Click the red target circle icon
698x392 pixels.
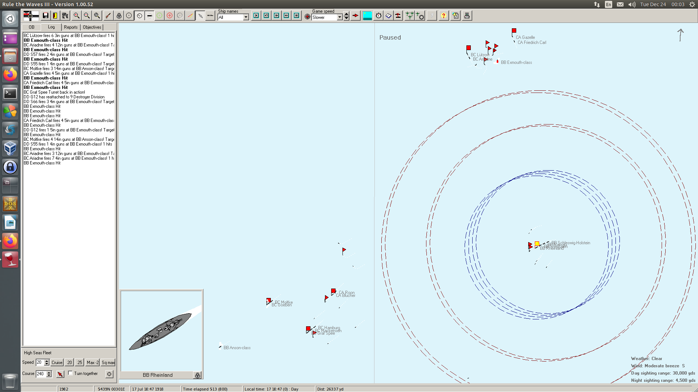coord(169,16)
